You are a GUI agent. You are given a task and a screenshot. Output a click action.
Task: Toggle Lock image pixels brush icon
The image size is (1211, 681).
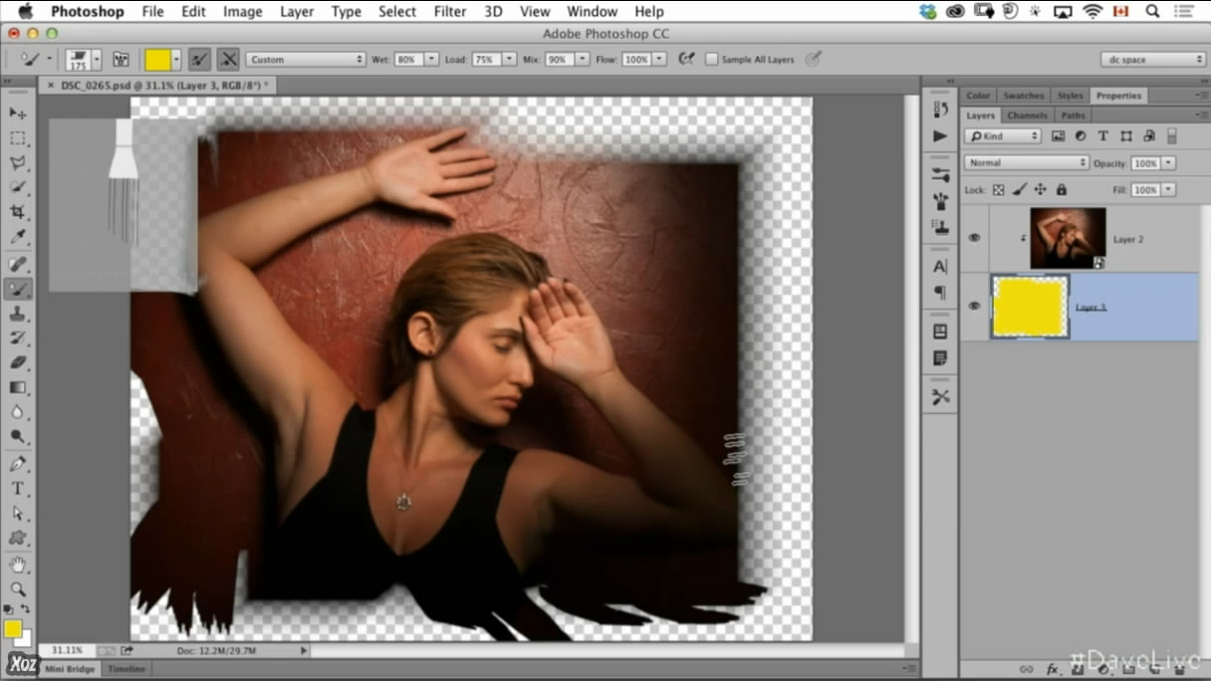(x=1020, y=189)
